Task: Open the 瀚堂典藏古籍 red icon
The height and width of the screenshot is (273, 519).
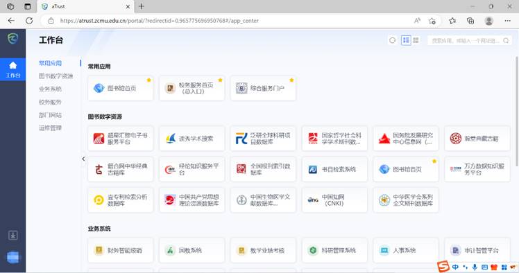Action: [x=455, y=139]
